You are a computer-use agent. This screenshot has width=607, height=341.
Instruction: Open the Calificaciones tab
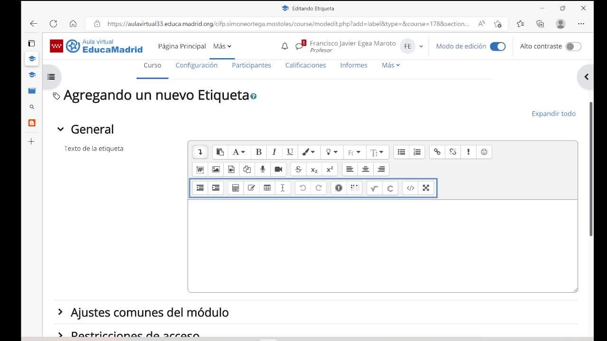pyautogui.click(x=305, y=65)
